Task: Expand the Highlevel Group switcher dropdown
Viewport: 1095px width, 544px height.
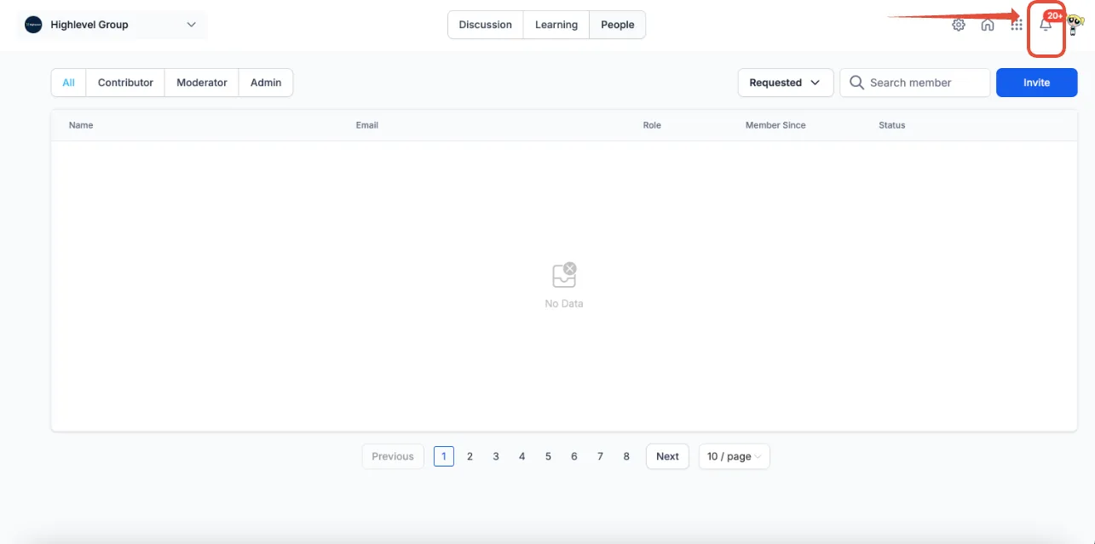Action: (x=112, y=25)
